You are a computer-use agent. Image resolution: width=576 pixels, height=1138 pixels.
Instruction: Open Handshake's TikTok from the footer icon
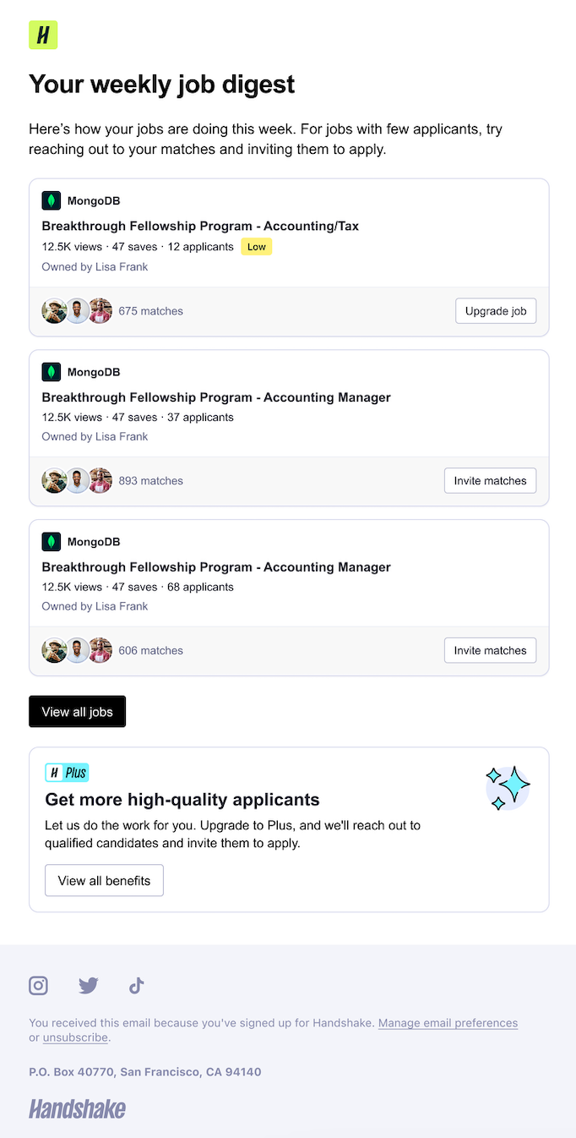click(135, 986)
